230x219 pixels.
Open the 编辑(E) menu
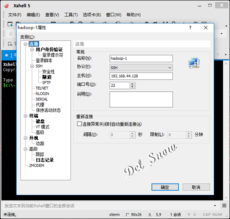tap(33, 15)
